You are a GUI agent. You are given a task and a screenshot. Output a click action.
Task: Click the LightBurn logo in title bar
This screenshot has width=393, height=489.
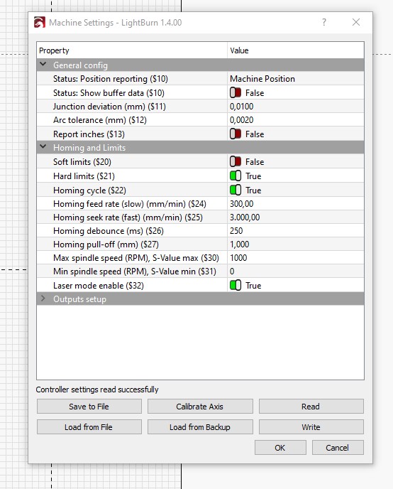(40, 23)
